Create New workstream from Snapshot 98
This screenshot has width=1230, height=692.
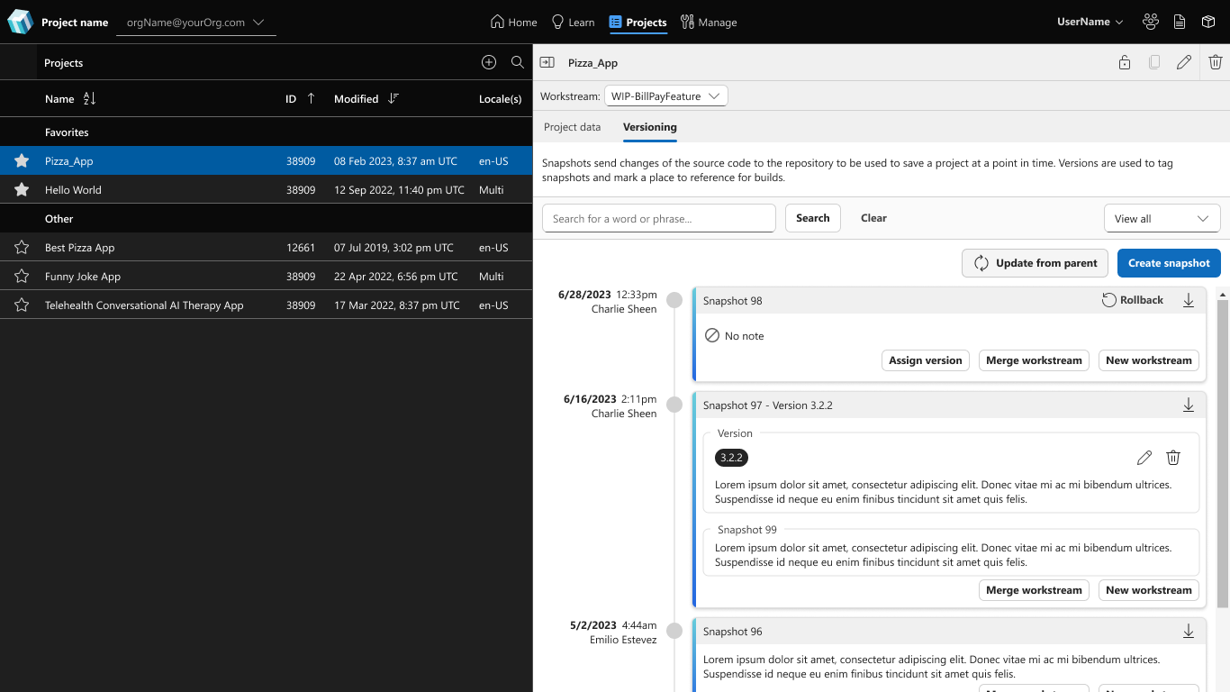click(1149, 360)
